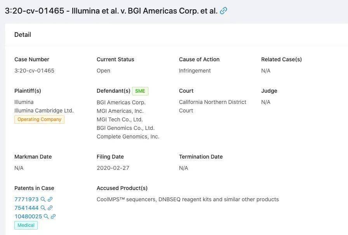Click the case title heading text
This screenshot has width=348, height=235.
click(111, 11)
